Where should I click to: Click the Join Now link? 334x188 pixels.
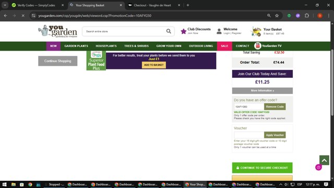coord(193,33)
